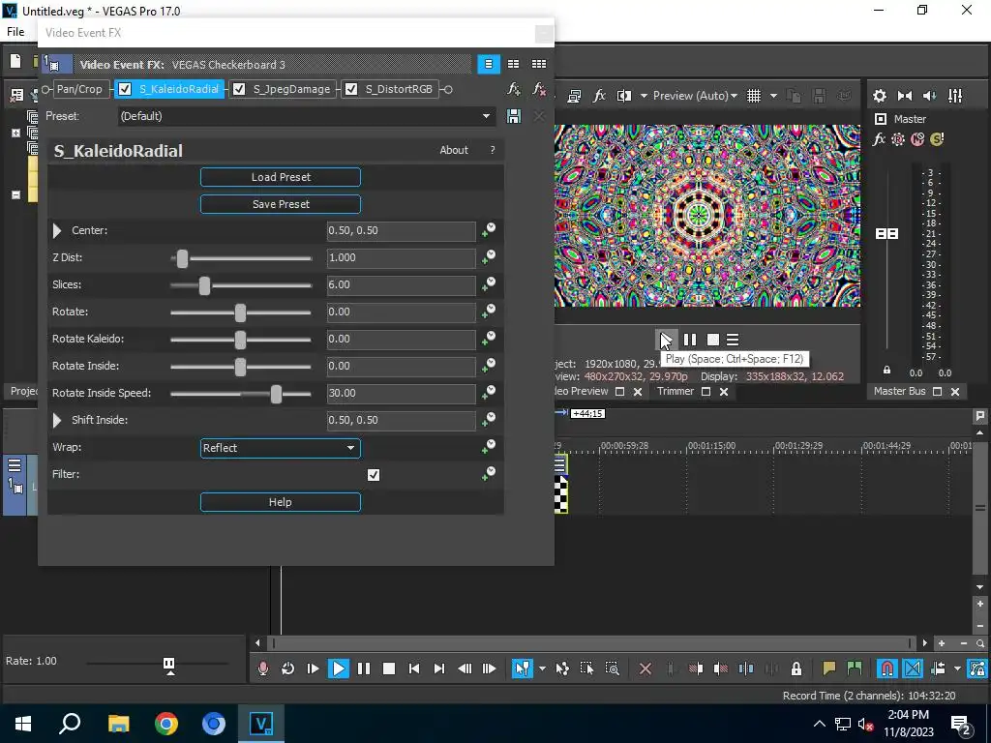This screenshot has width=991, height=743.
Task: Select the Envelope Edit tool
Action: (x=562, y=669)
